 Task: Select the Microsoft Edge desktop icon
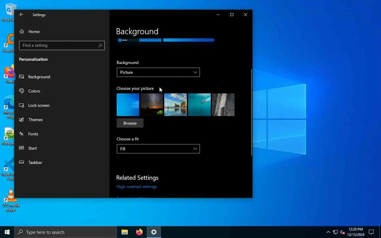coord(9,107)
